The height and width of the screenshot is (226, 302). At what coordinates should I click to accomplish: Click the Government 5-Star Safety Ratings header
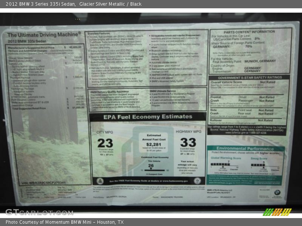tap(250, 77)
